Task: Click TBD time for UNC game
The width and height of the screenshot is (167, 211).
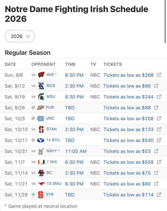Action: 70,118
